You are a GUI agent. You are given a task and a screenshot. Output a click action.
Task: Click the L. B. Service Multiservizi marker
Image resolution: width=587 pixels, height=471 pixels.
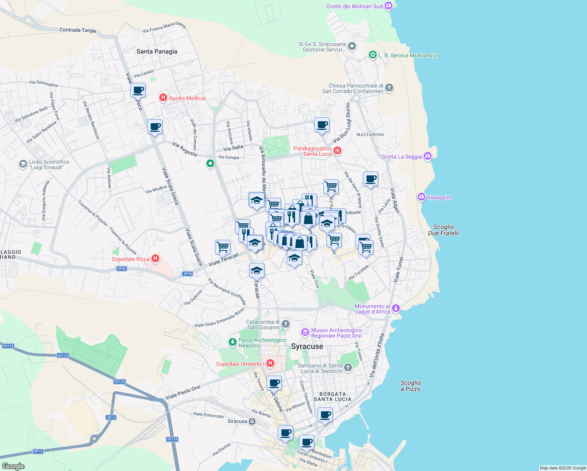point(373,55)
